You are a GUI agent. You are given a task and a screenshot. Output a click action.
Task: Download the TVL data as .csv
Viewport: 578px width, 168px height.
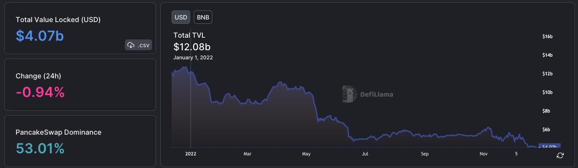coord(139,45)
